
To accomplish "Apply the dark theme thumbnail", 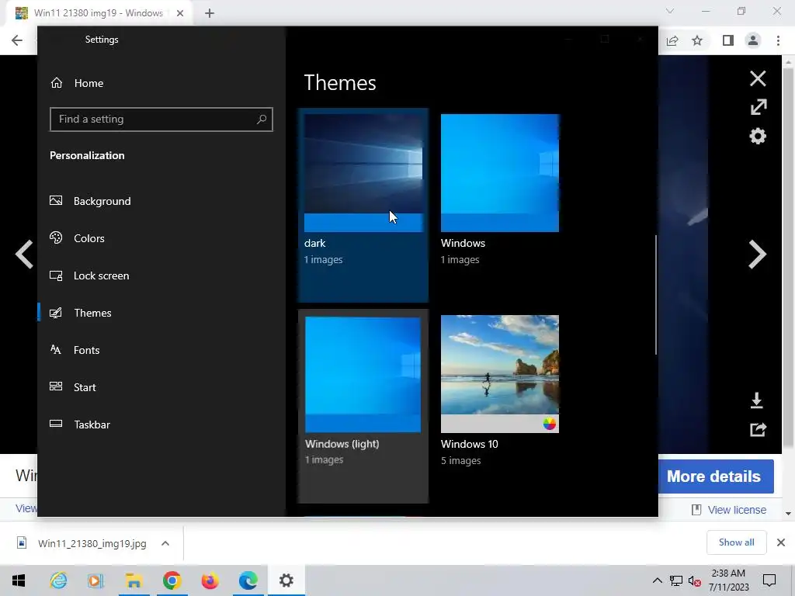I will click(x=363, y=173).
